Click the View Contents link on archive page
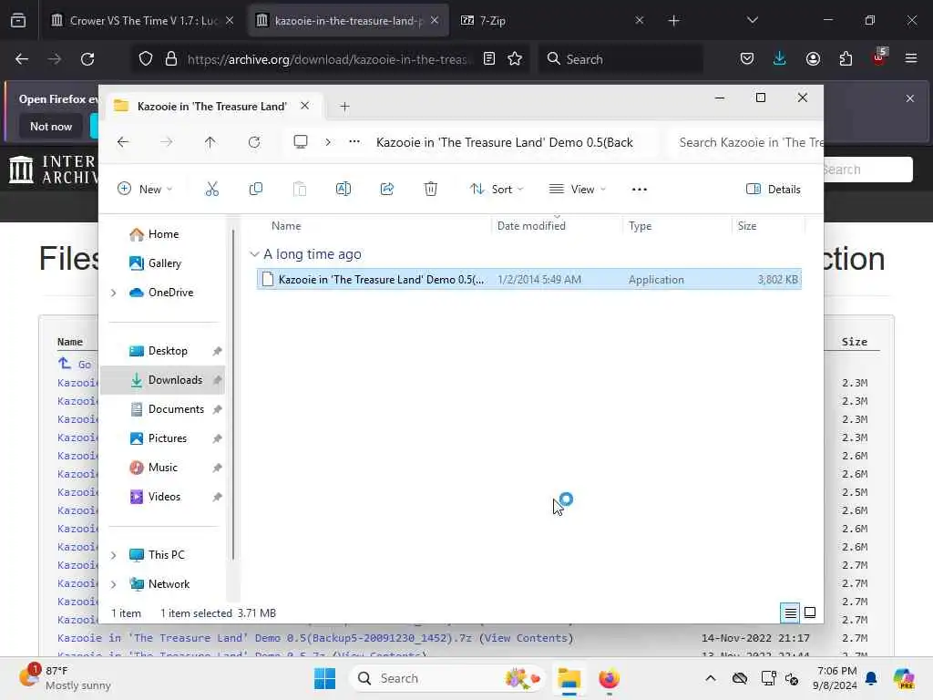This screenshot has height=700, width=933. click(527, 638)
